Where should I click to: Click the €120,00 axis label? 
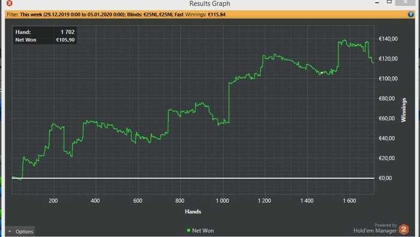pyautogui.click(x=388, y=59)
